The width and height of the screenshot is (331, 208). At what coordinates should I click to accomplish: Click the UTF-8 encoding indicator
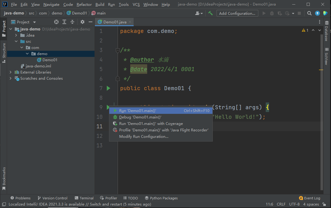point(294,204)
